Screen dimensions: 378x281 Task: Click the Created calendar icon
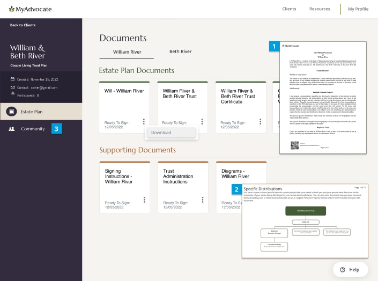pyautogui.click(x=12, y=79)
